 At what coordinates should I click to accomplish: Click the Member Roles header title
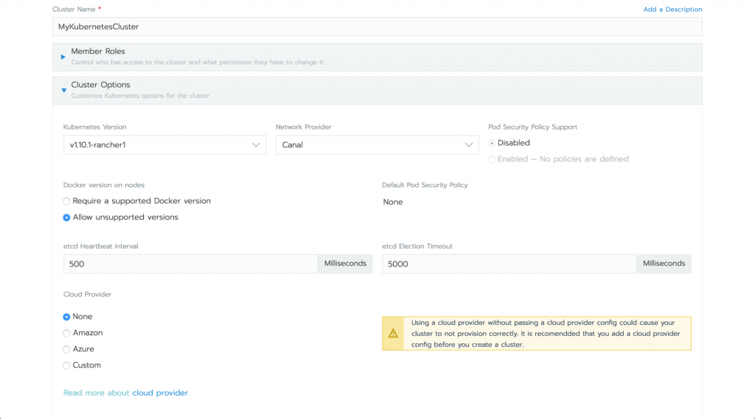[98, 52]
